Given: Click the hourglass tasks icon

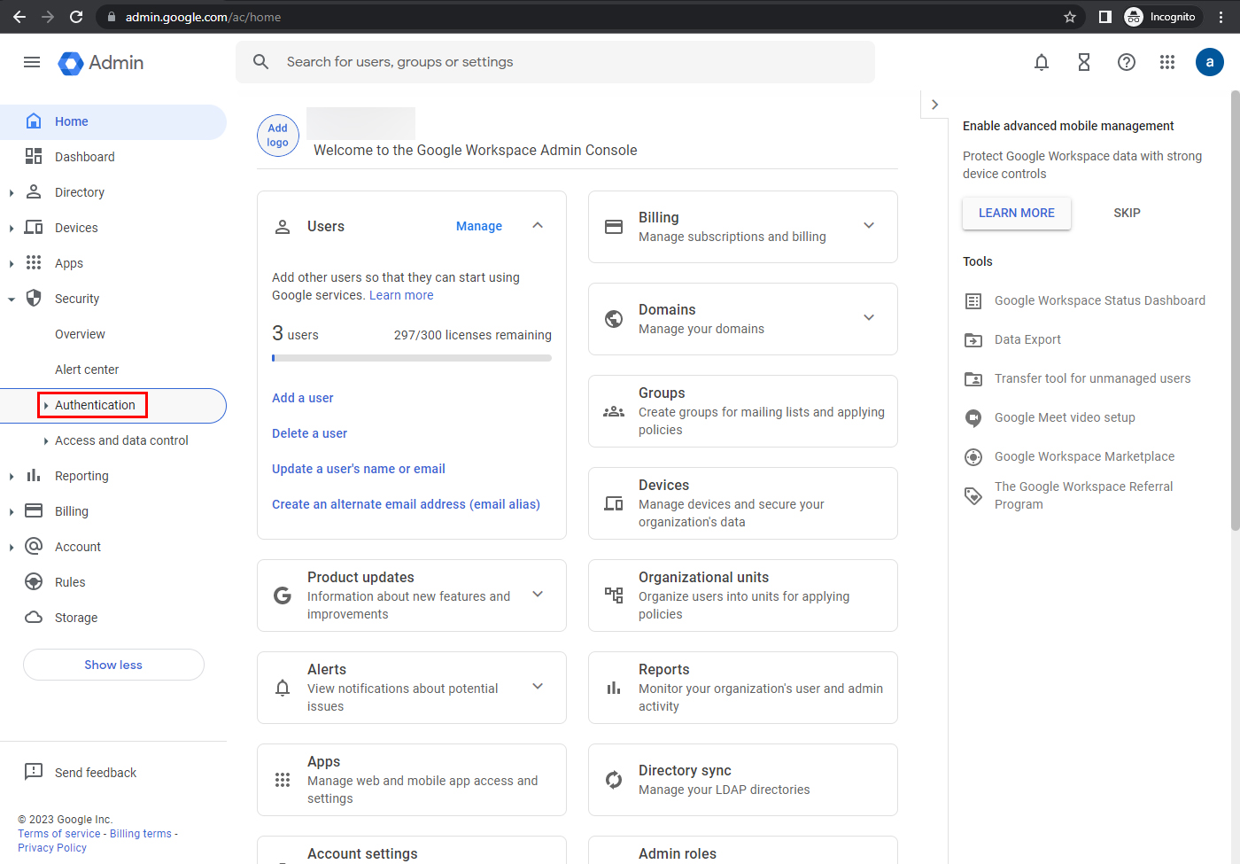Looking at the screenshot, I should 1083,62.
